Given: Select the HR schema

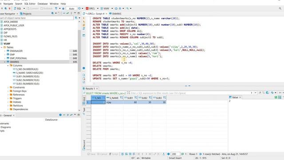Looking at the screenshot, I should click(x=5, y=40).
